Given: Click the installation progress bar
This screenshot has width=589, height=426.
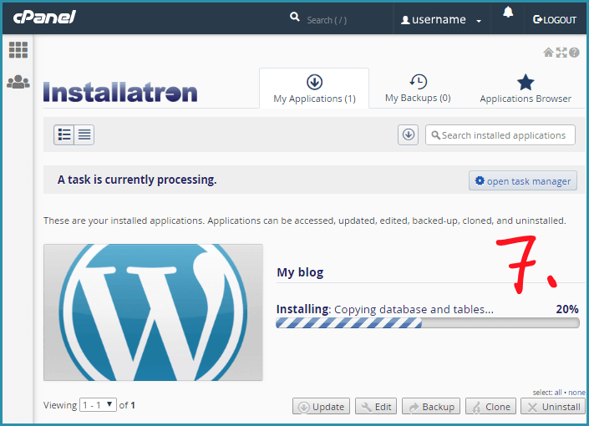Looking at the screenshot, I should pos(428,323).
